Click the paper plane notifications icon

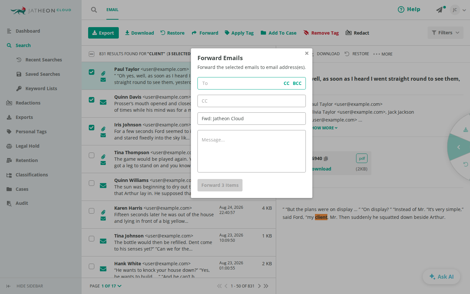point(440,10)
